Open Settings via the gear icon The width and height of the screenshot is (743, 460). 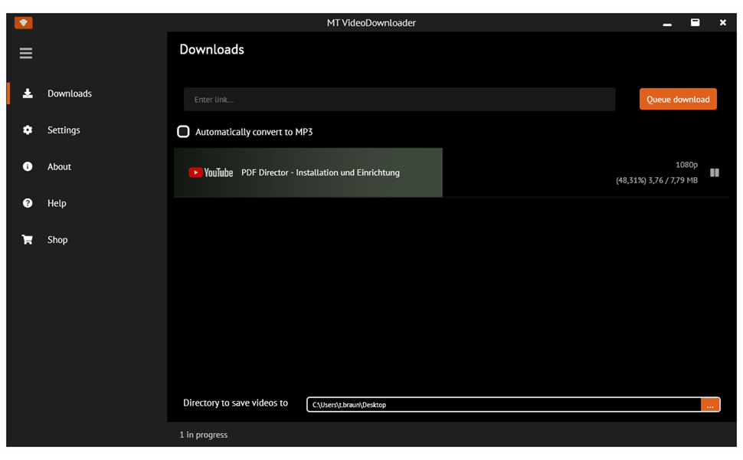28,130
